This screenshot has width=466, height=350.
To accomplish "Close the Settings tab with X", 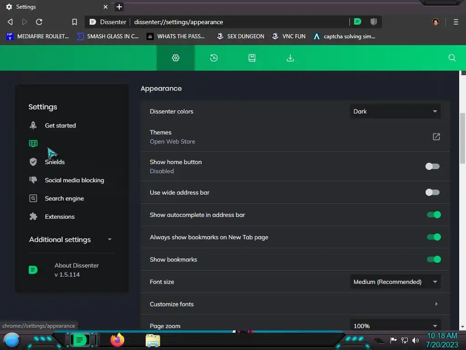I will pyautogui.click(x=106, y=7).
